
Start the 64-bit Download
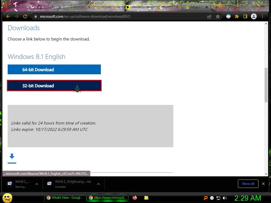pyautogui.click(x=54, y=70)
